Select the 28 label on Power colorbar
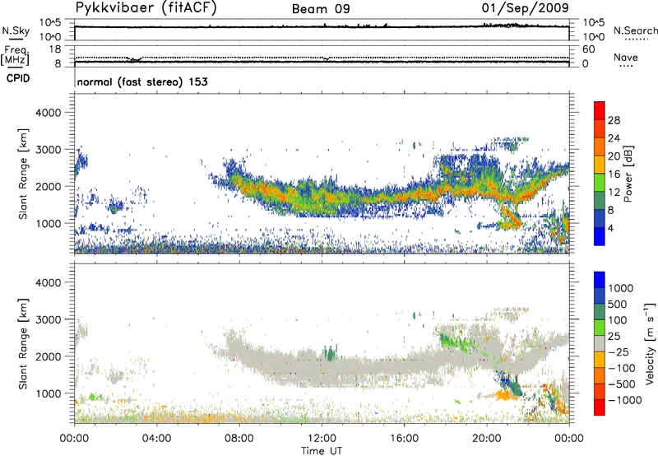658x456 pixels. 614,120
